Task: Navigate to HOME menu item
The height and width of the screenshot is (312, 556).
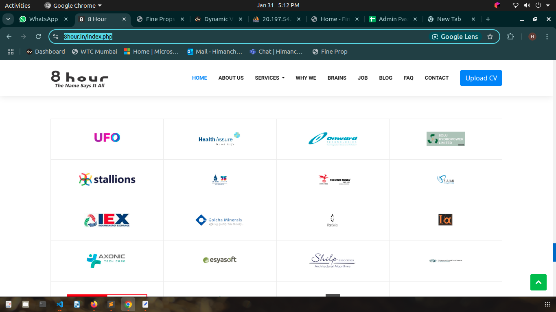Action: 199,78
